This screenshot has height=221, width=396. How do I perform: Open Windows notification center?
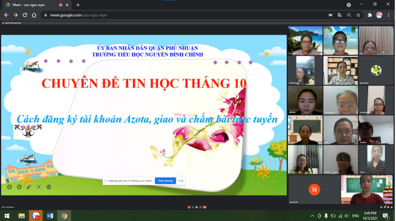point(386,216)
